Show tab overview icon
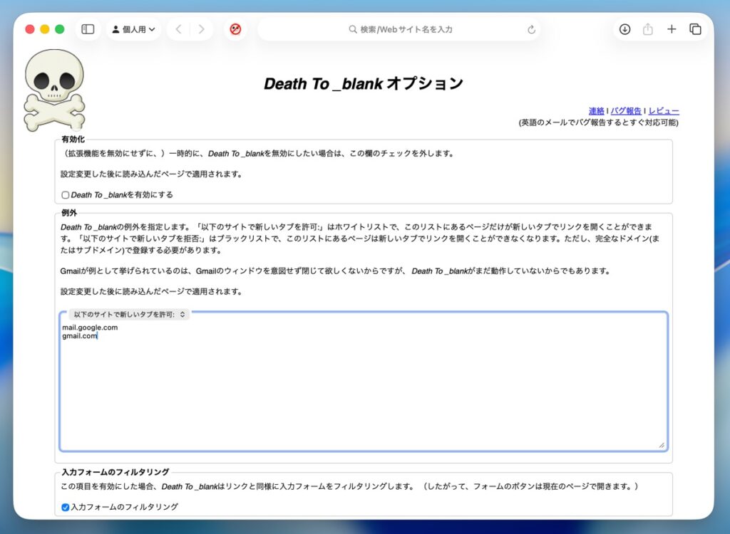This screenshot has height=534, width=730. pos(695,29)
